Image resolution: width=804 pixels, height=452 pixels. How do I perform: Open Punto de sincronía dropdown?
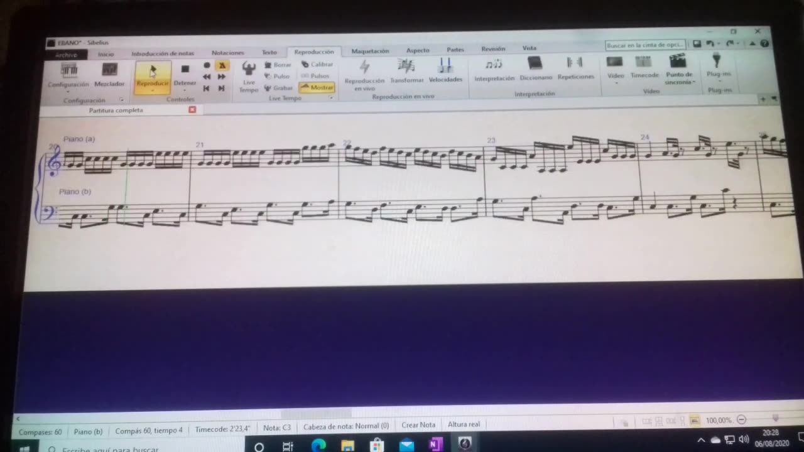tap(678, 69)
